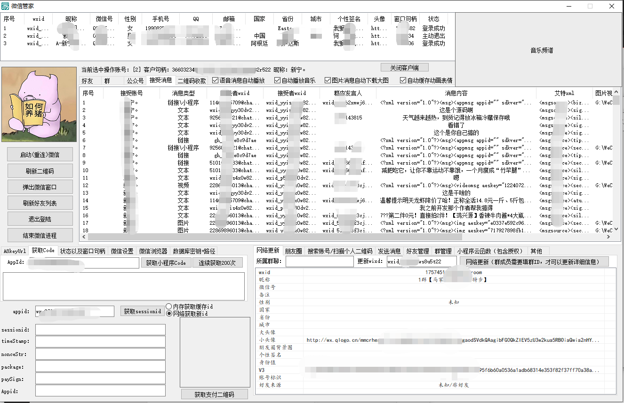The width and height of the screenshot is (624, 403).
Task: Open the 微信浏览器 tab
Action: 153,251
